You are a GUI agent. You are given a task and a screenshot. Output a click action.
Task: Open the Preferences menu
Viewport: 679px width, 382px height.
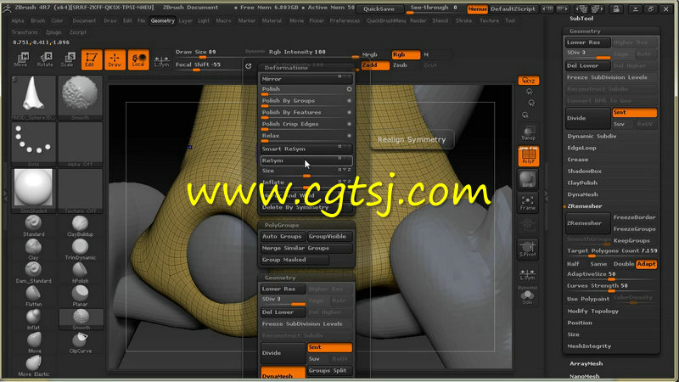pyautogui.click(x=345, y=20)
